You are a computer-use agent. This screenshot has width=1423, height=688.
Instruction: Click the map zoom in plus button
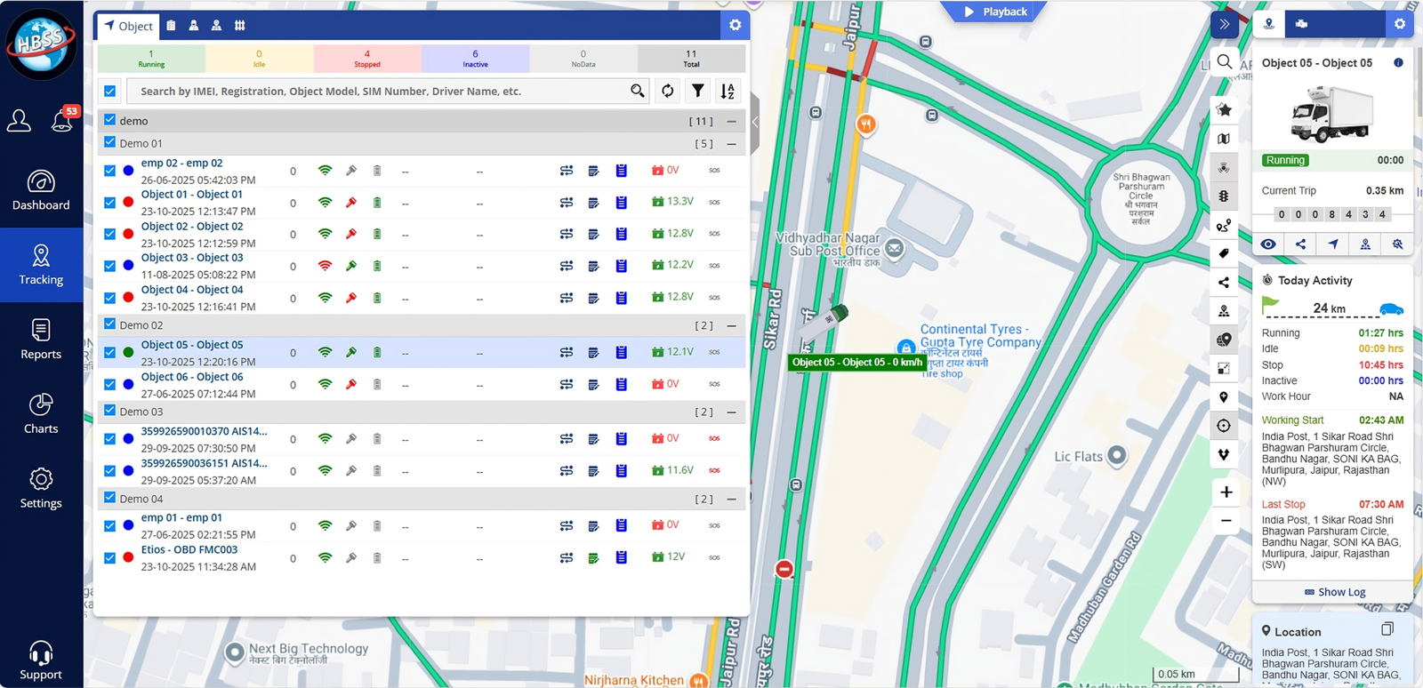click(x=1226, y=492)
